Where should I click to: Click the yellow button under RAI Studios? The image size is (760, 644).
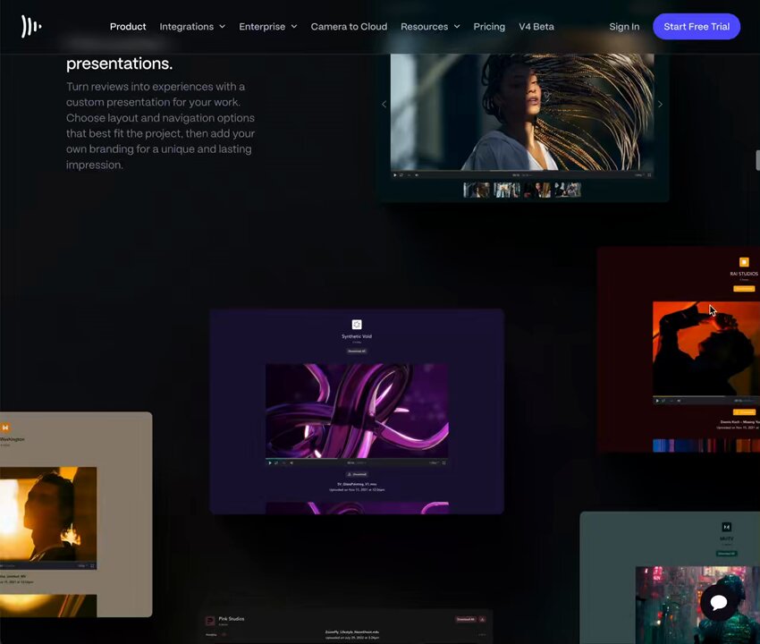pos(744,289)
